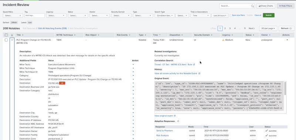
Task: Click Hide Filters button
Action: (x=285, y=6)
